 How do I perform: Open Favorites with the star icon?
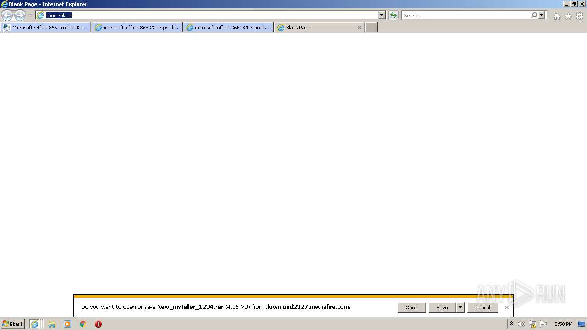(568, 16)
